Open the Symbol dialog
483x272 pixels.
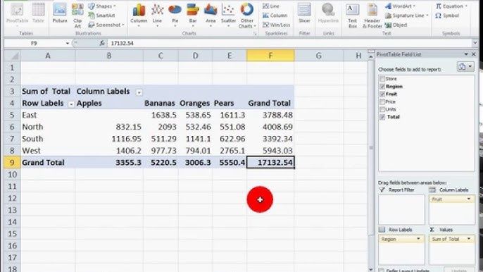click(447, 16)
